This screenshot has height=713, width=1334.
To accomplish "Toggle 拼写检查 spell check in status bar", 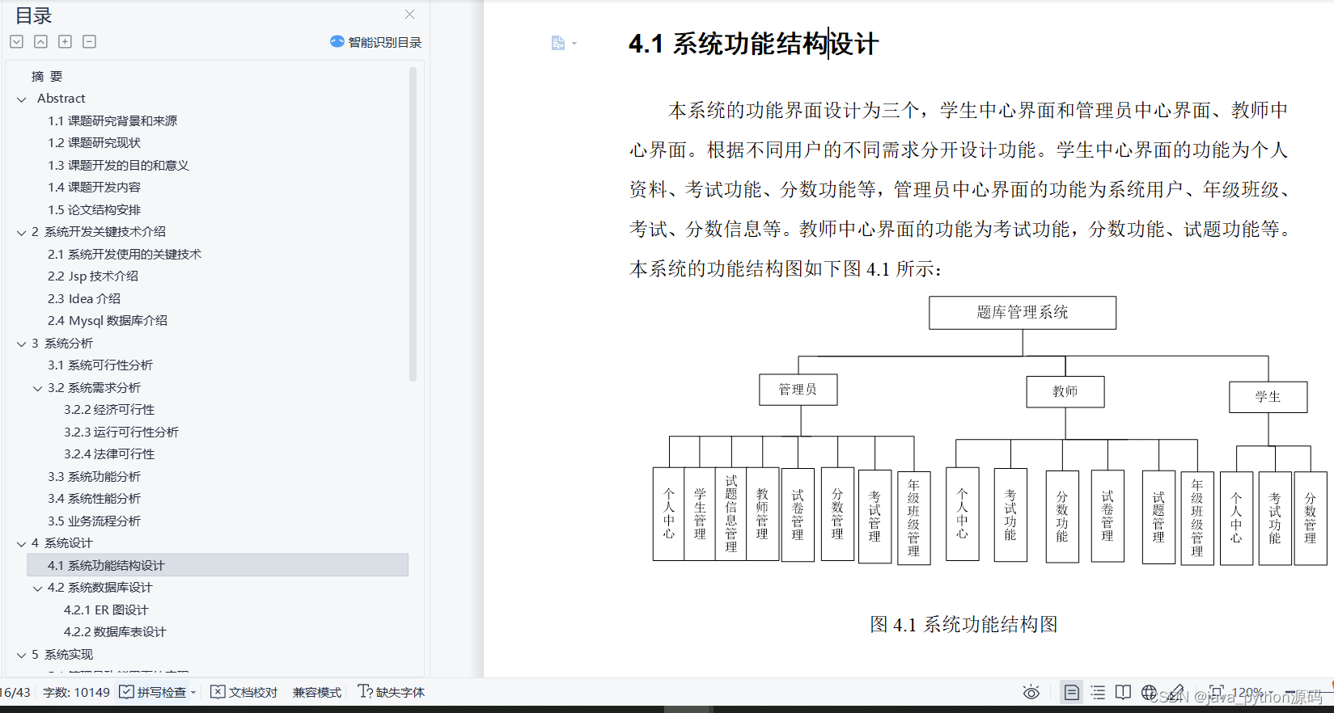I will 153,692.
